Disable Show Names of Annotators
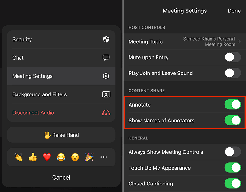The image size is (246, 192). click(233, 121)
